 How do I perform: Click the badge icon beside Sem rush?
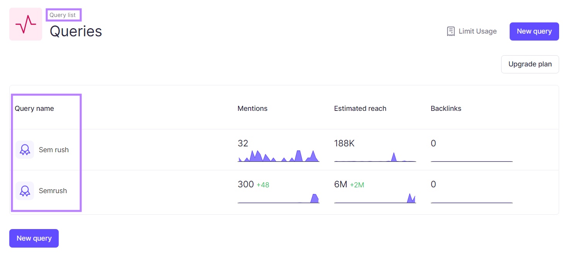(25, 150)
